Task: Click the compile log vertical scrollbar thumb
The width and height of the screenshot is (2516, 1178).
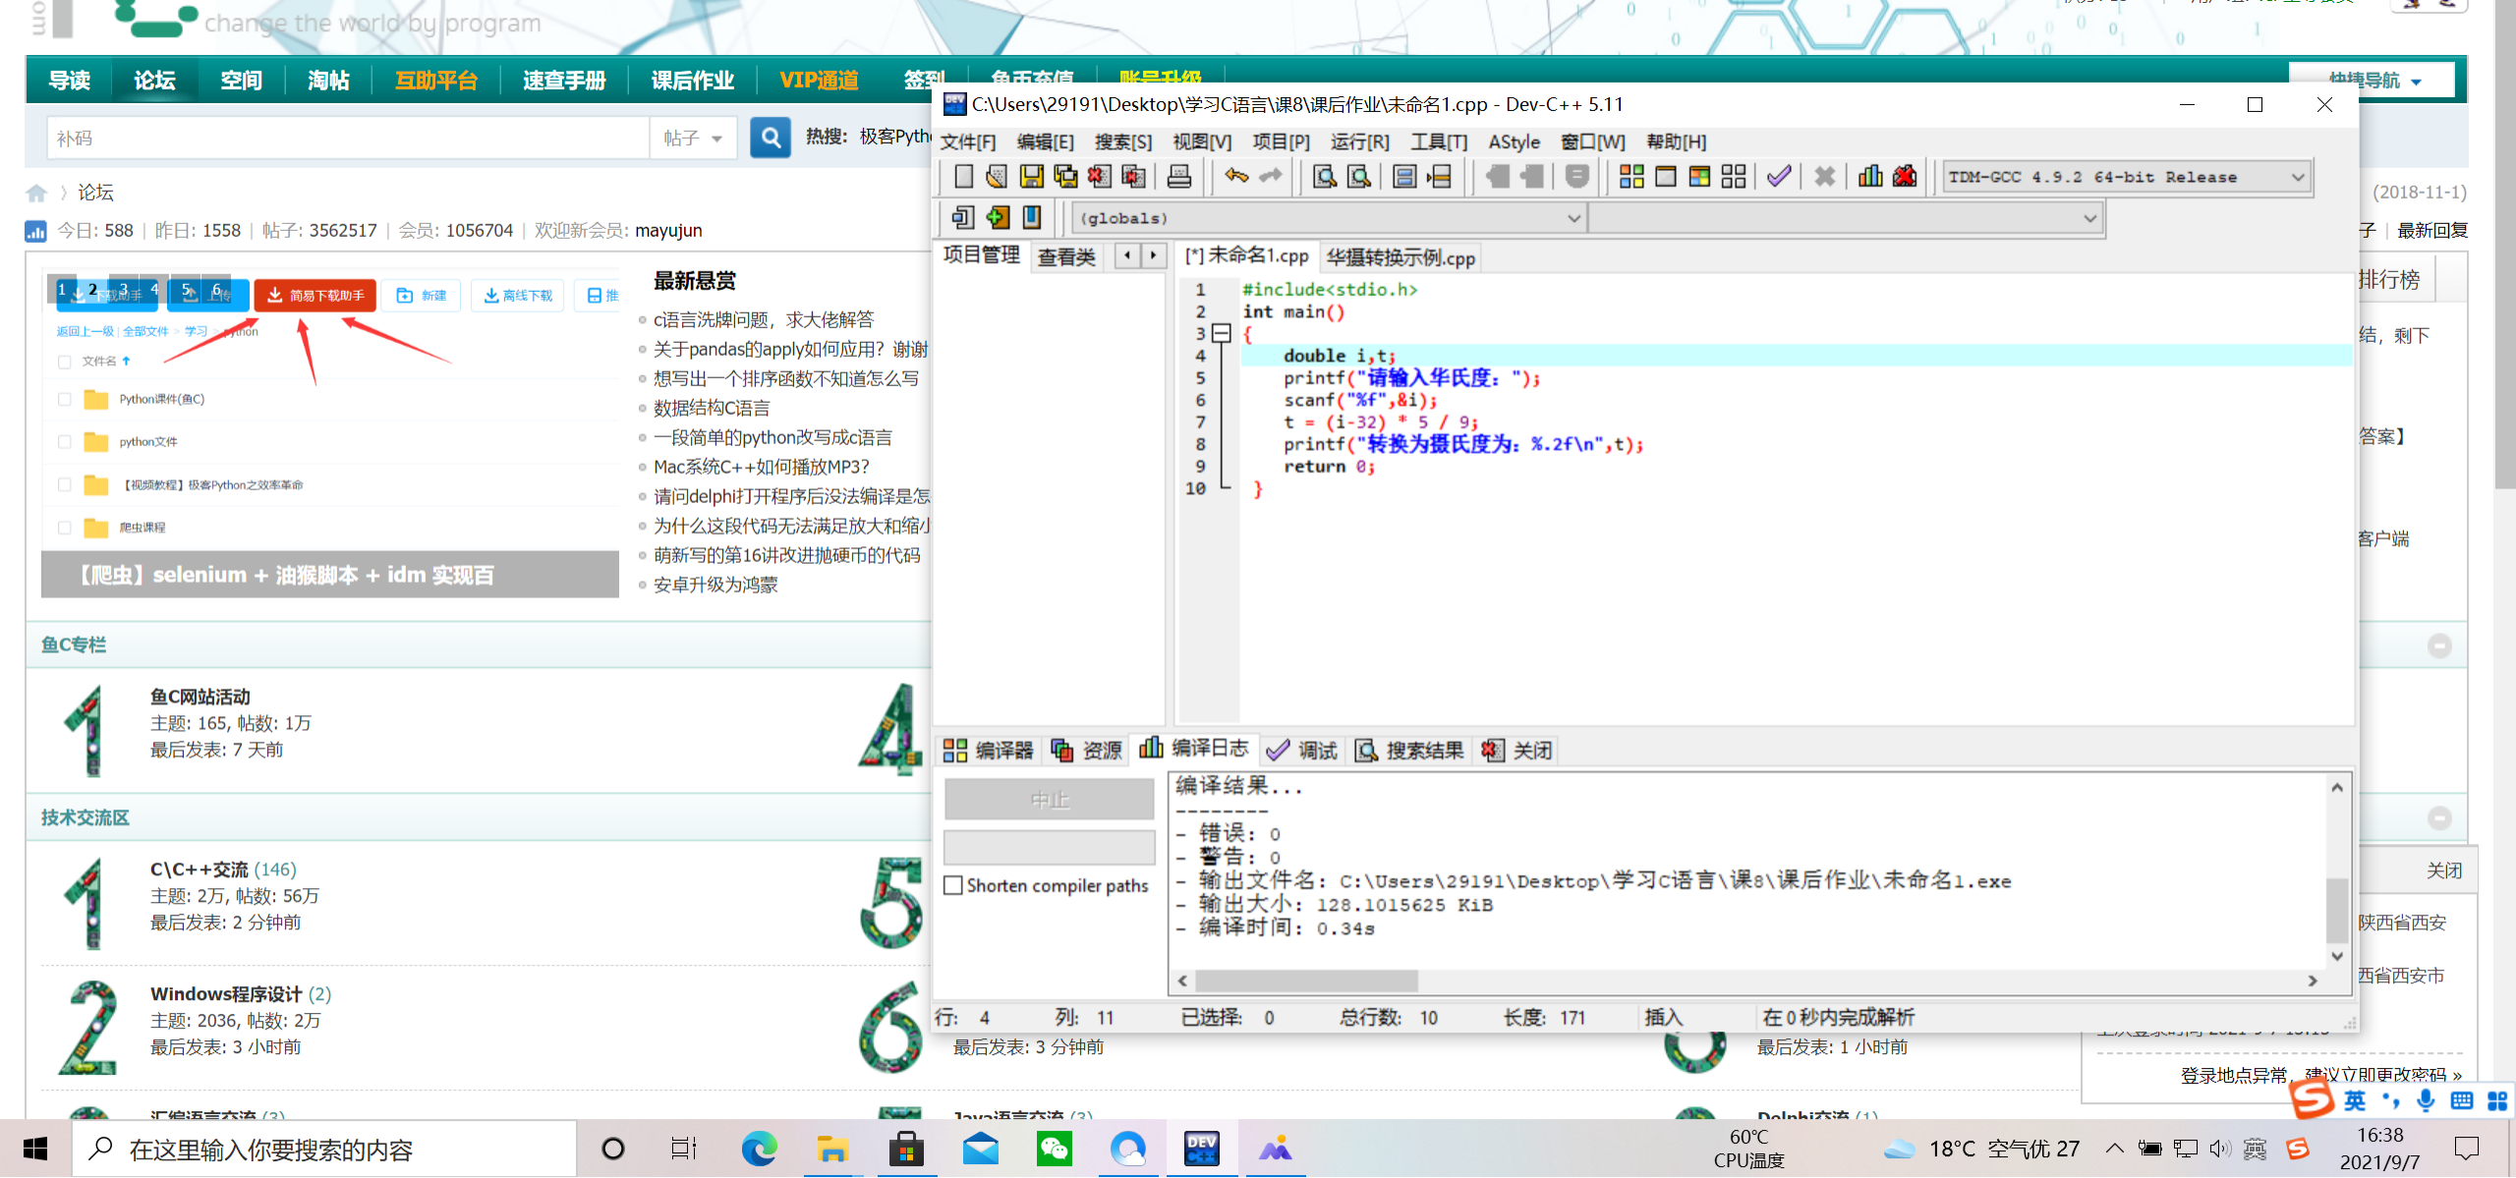Action: point(2337,911)
